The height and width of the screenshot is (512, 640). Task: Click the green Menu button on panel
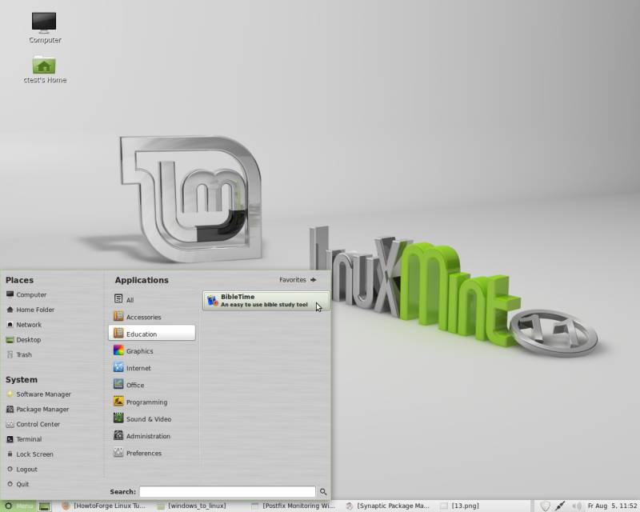point(18,506)
